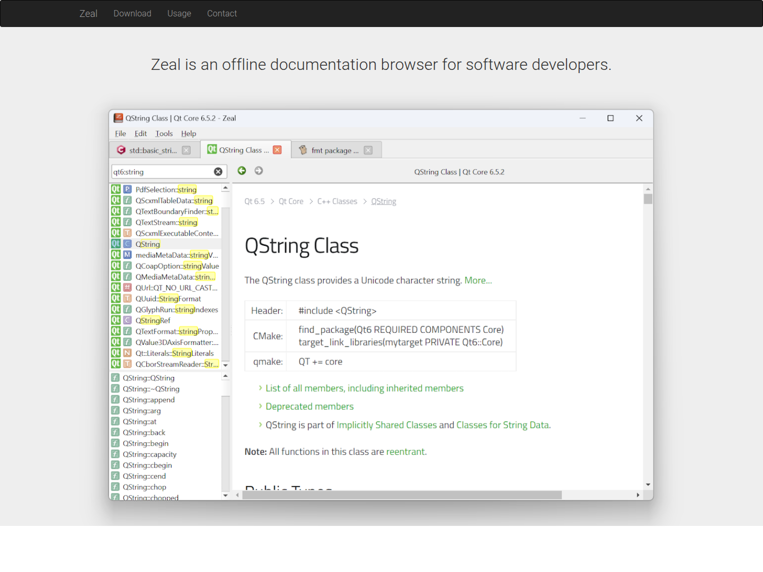Click the P property icon beside PdfSelection::string

click(x=127, y=189)
